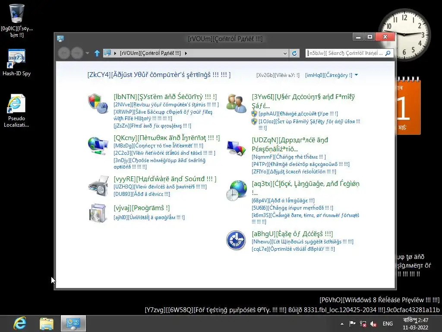
Task: Open the Hardware and Sound printer icon
Action: point(98,186)
